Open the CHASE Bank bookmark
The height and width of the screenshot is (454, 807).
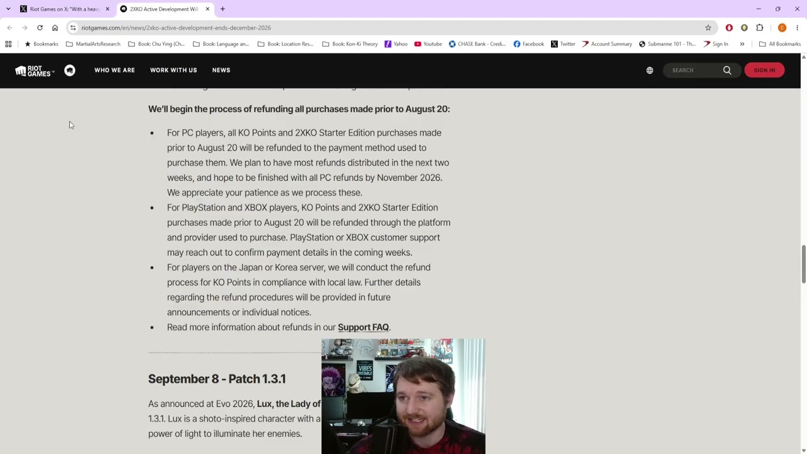tap(477, 44)
